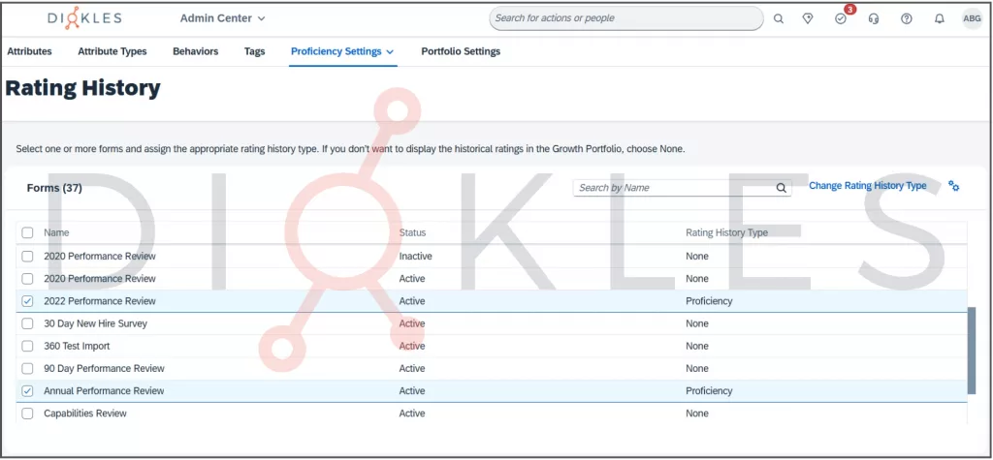Click the headset support icon

click(874, 18)
